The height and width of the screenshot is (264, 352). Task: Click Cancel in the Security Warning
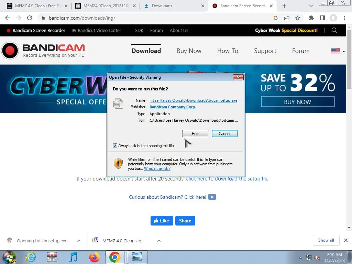point(224,134)
